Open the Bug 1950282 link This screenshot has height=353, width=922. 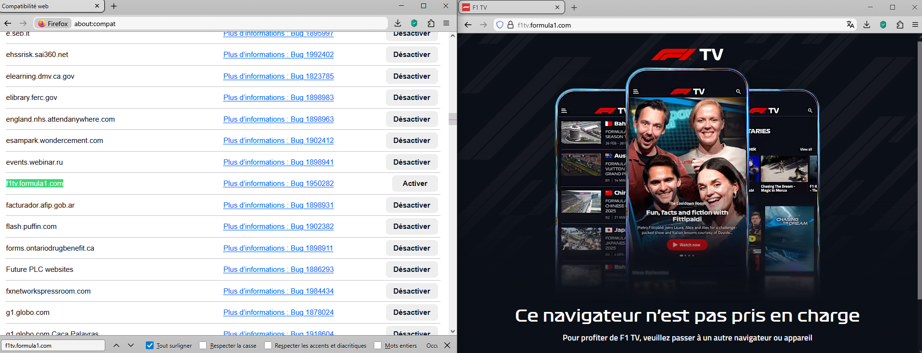click(x=279, y=184)
